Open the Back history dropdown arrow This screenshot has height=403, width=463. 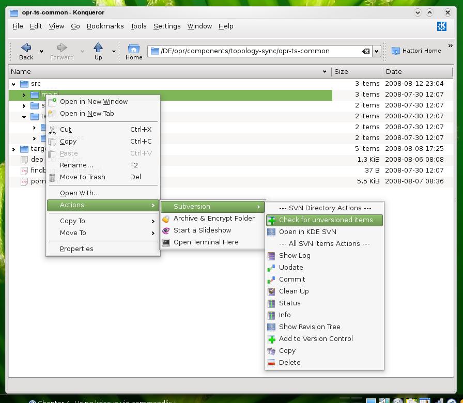42,51
